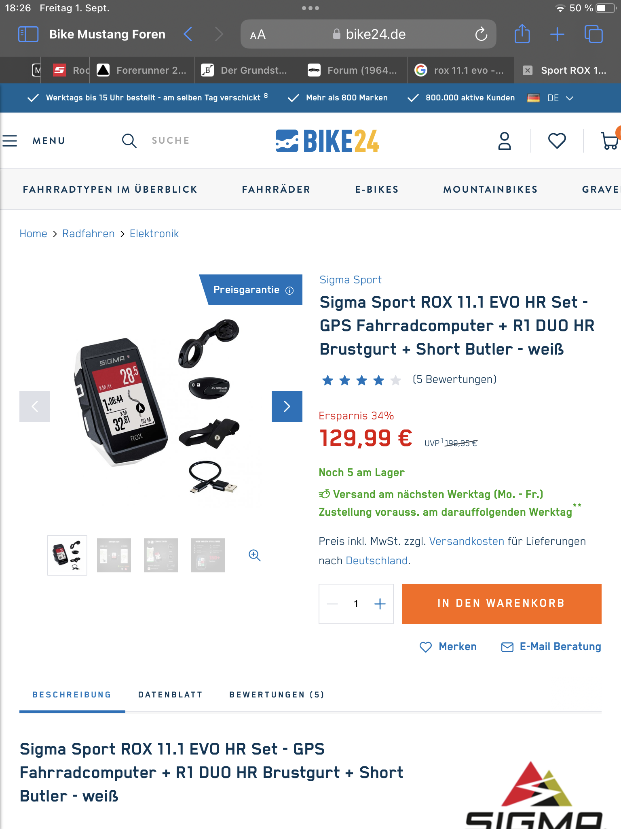Screen dimensions: 621x829
Task: Add product with IN DEN WARENKORB
Action: (x=502, y=604)
